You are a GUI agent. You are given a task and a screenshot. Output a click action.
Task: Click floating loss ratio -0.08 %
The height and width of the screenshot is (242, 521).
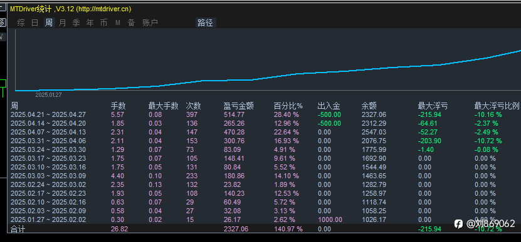coord(487,149)
